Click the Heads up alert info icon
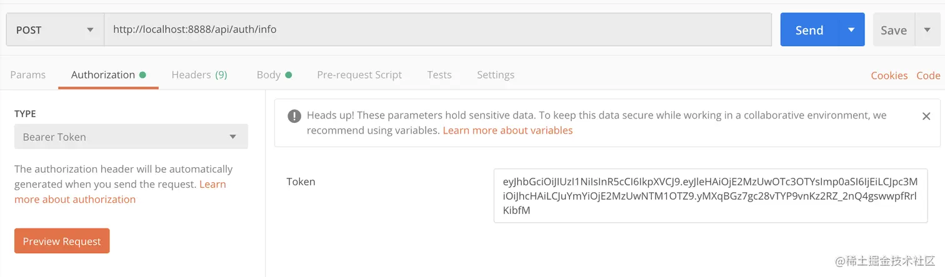 pyautogui.click(x=294, y=116)
